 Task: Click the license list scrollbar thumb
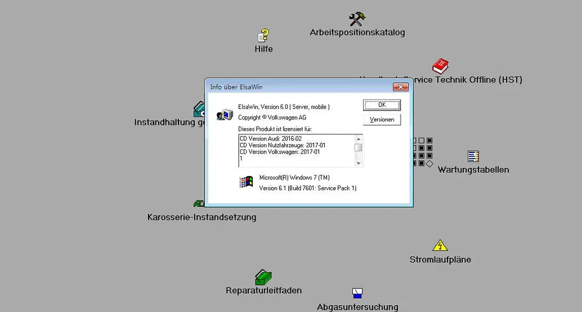click(358, 147)
